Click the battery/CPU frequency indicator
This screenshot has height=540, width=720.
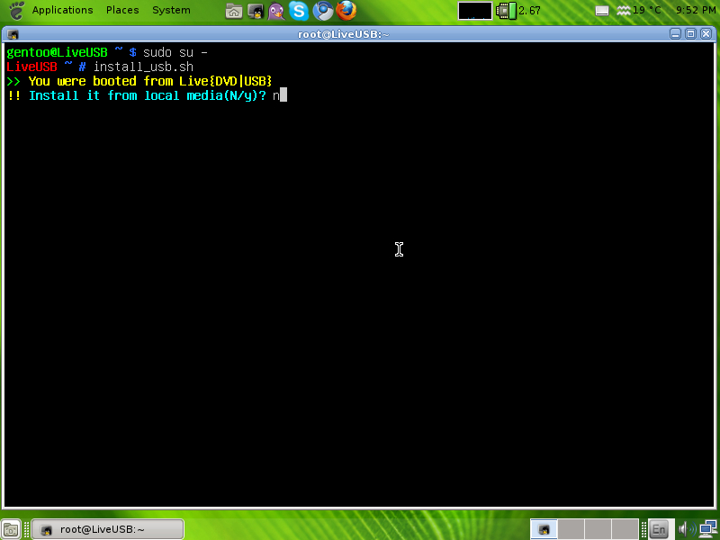(x=519, y=11)
